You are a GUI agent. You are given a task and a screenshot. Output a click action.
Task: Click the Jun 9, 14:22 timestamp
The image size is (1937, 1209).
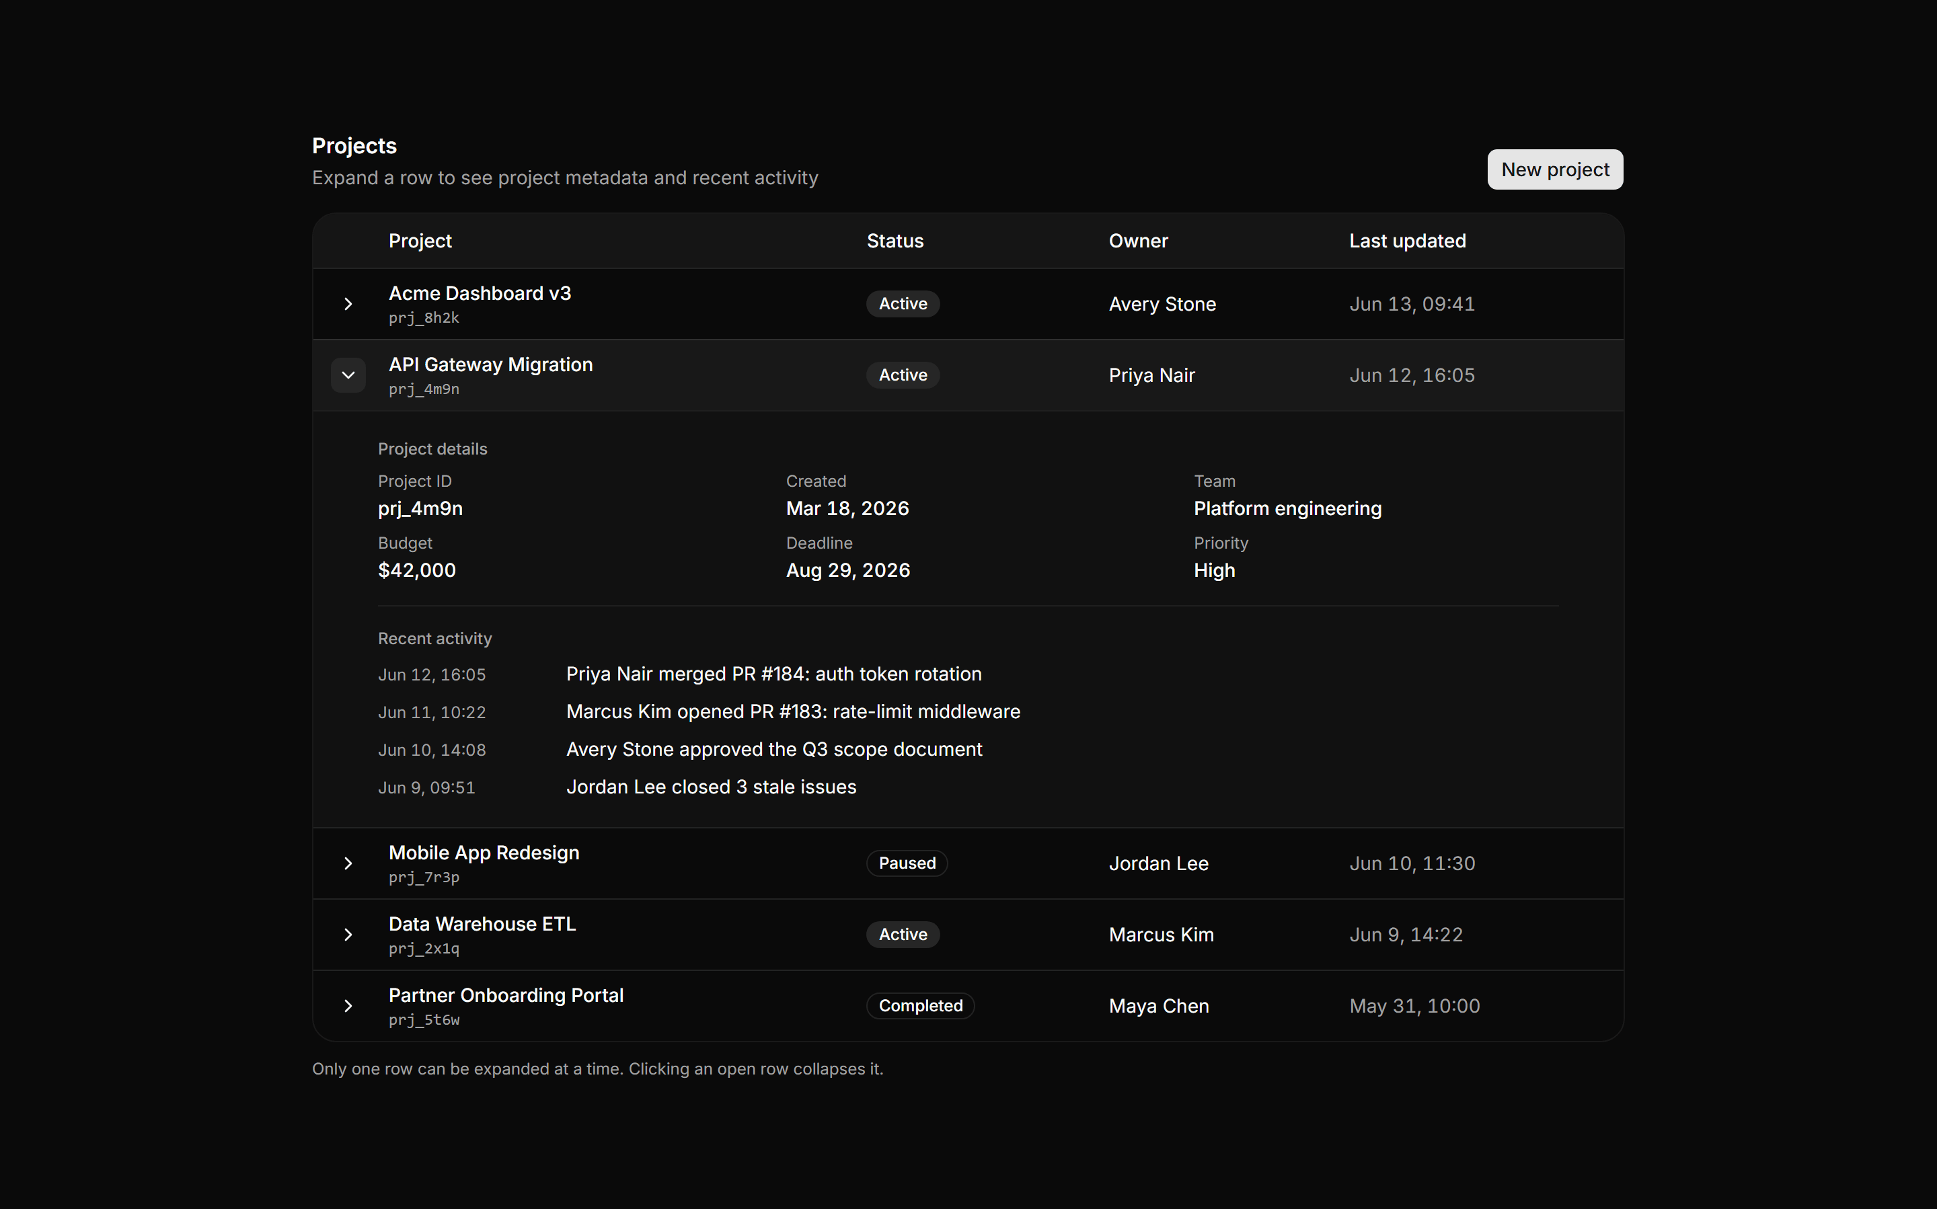(x=1406, y=935)
